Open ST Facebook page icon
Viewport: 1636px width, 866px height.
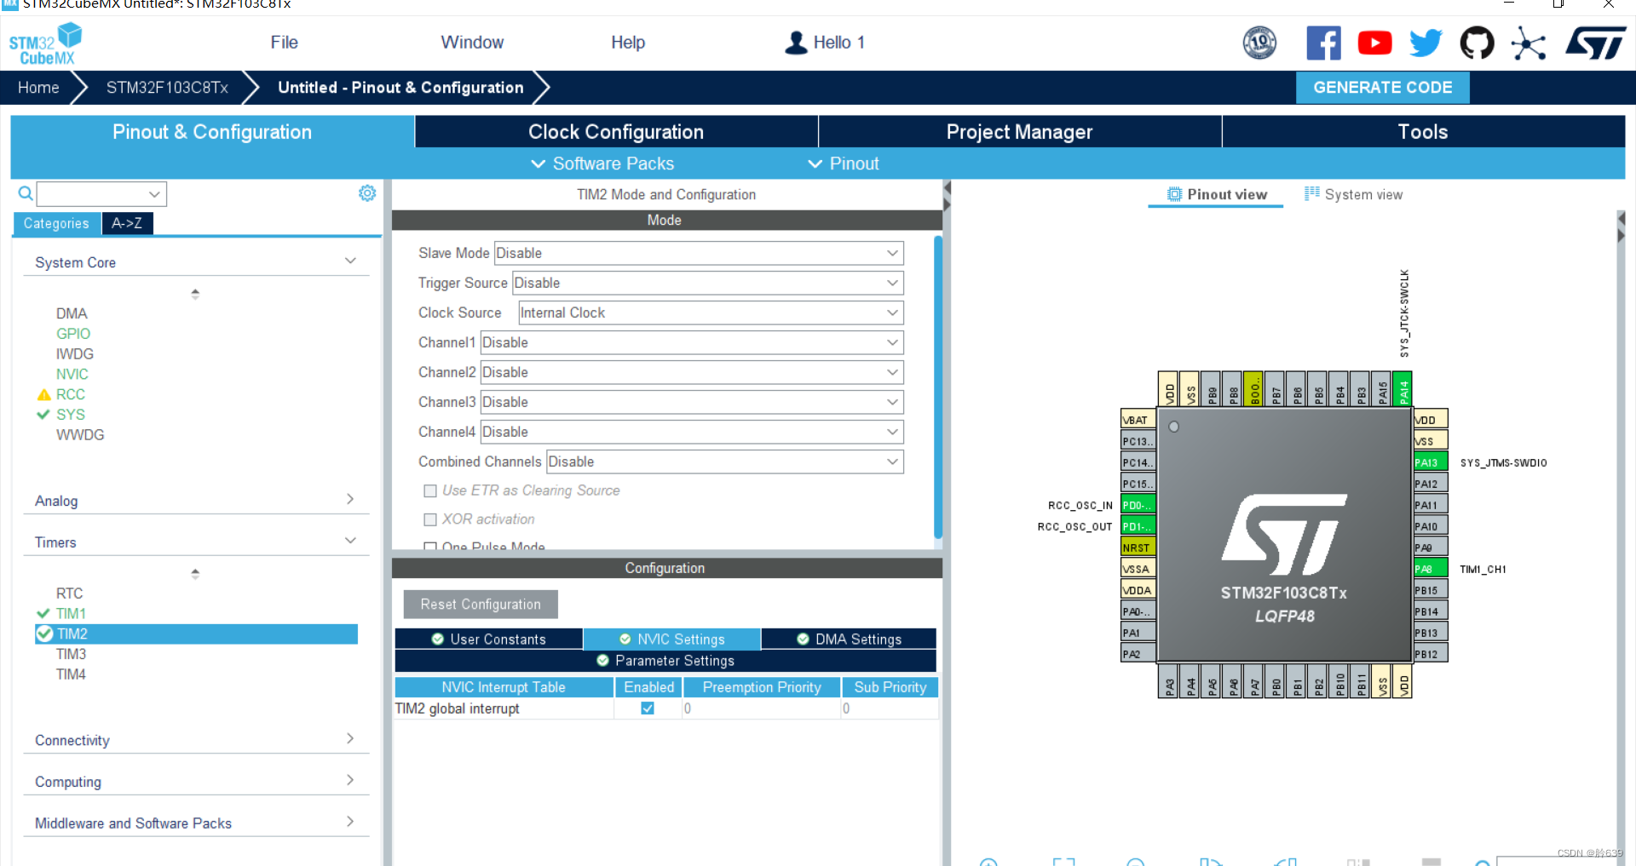coord(1323,43)
